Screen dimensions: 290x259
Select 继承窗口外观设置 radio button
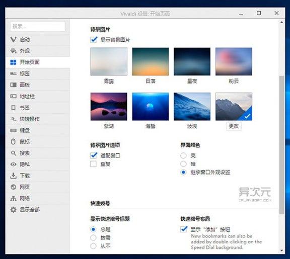coord(183,172)
